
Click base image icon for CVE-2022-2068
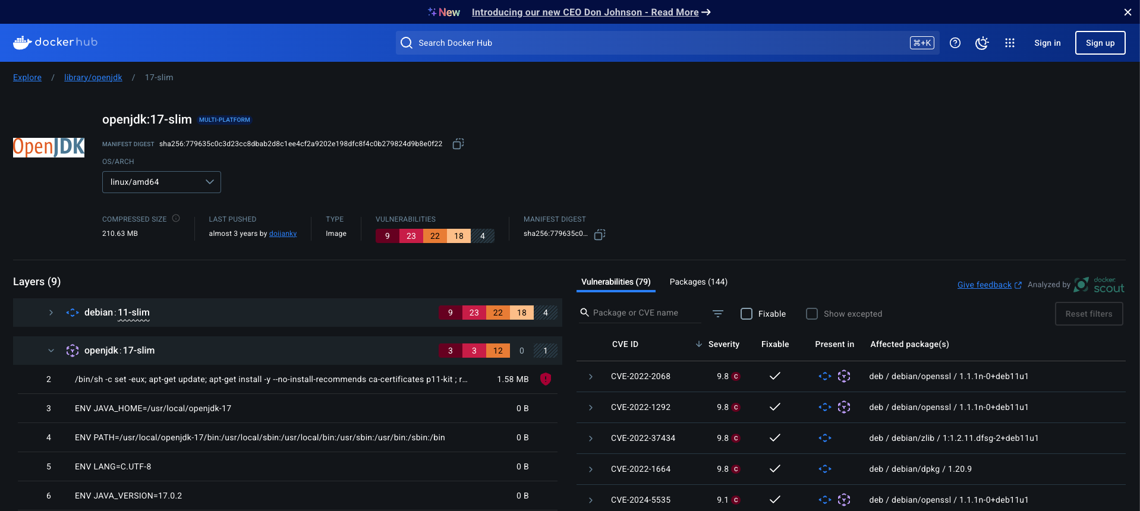[825, 376]
